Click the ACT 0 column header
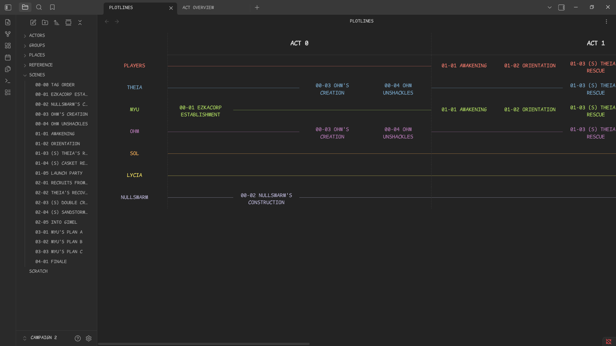Viewport: 616px width, 346px height. tap(299, 43)
